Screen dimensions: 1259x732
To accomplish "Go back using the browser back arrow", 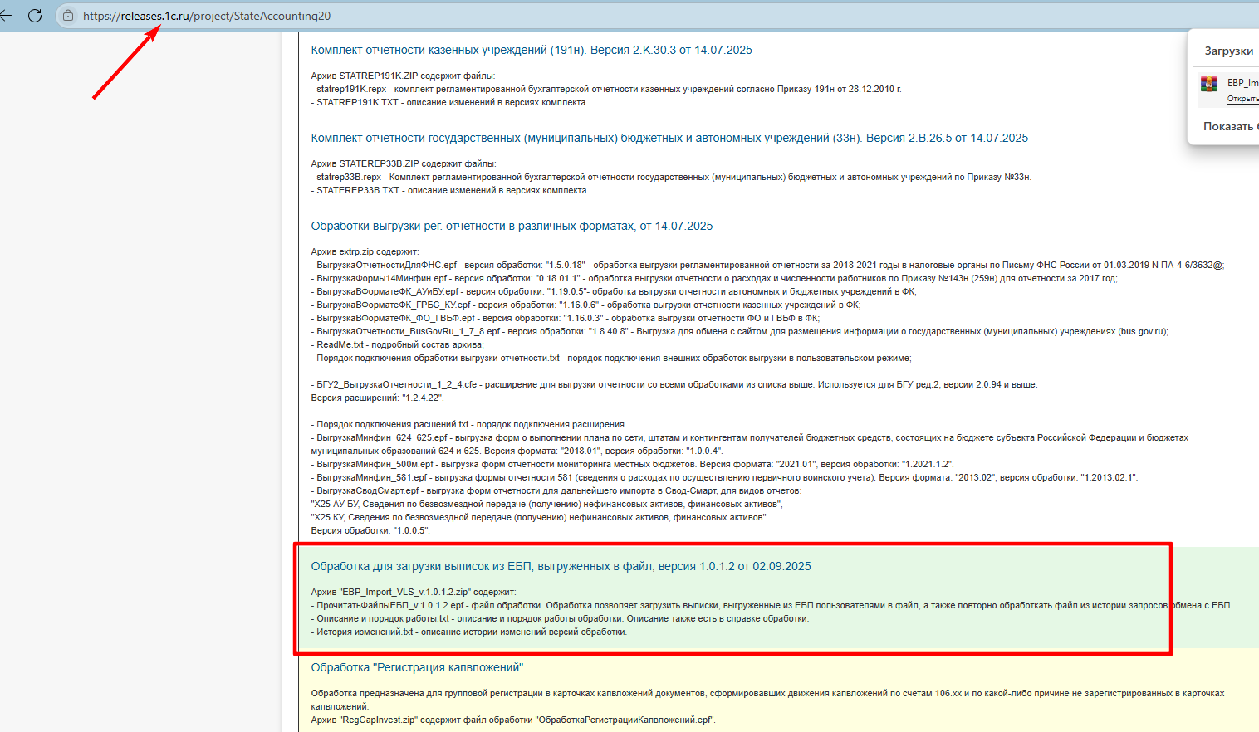I will point(7,16).
